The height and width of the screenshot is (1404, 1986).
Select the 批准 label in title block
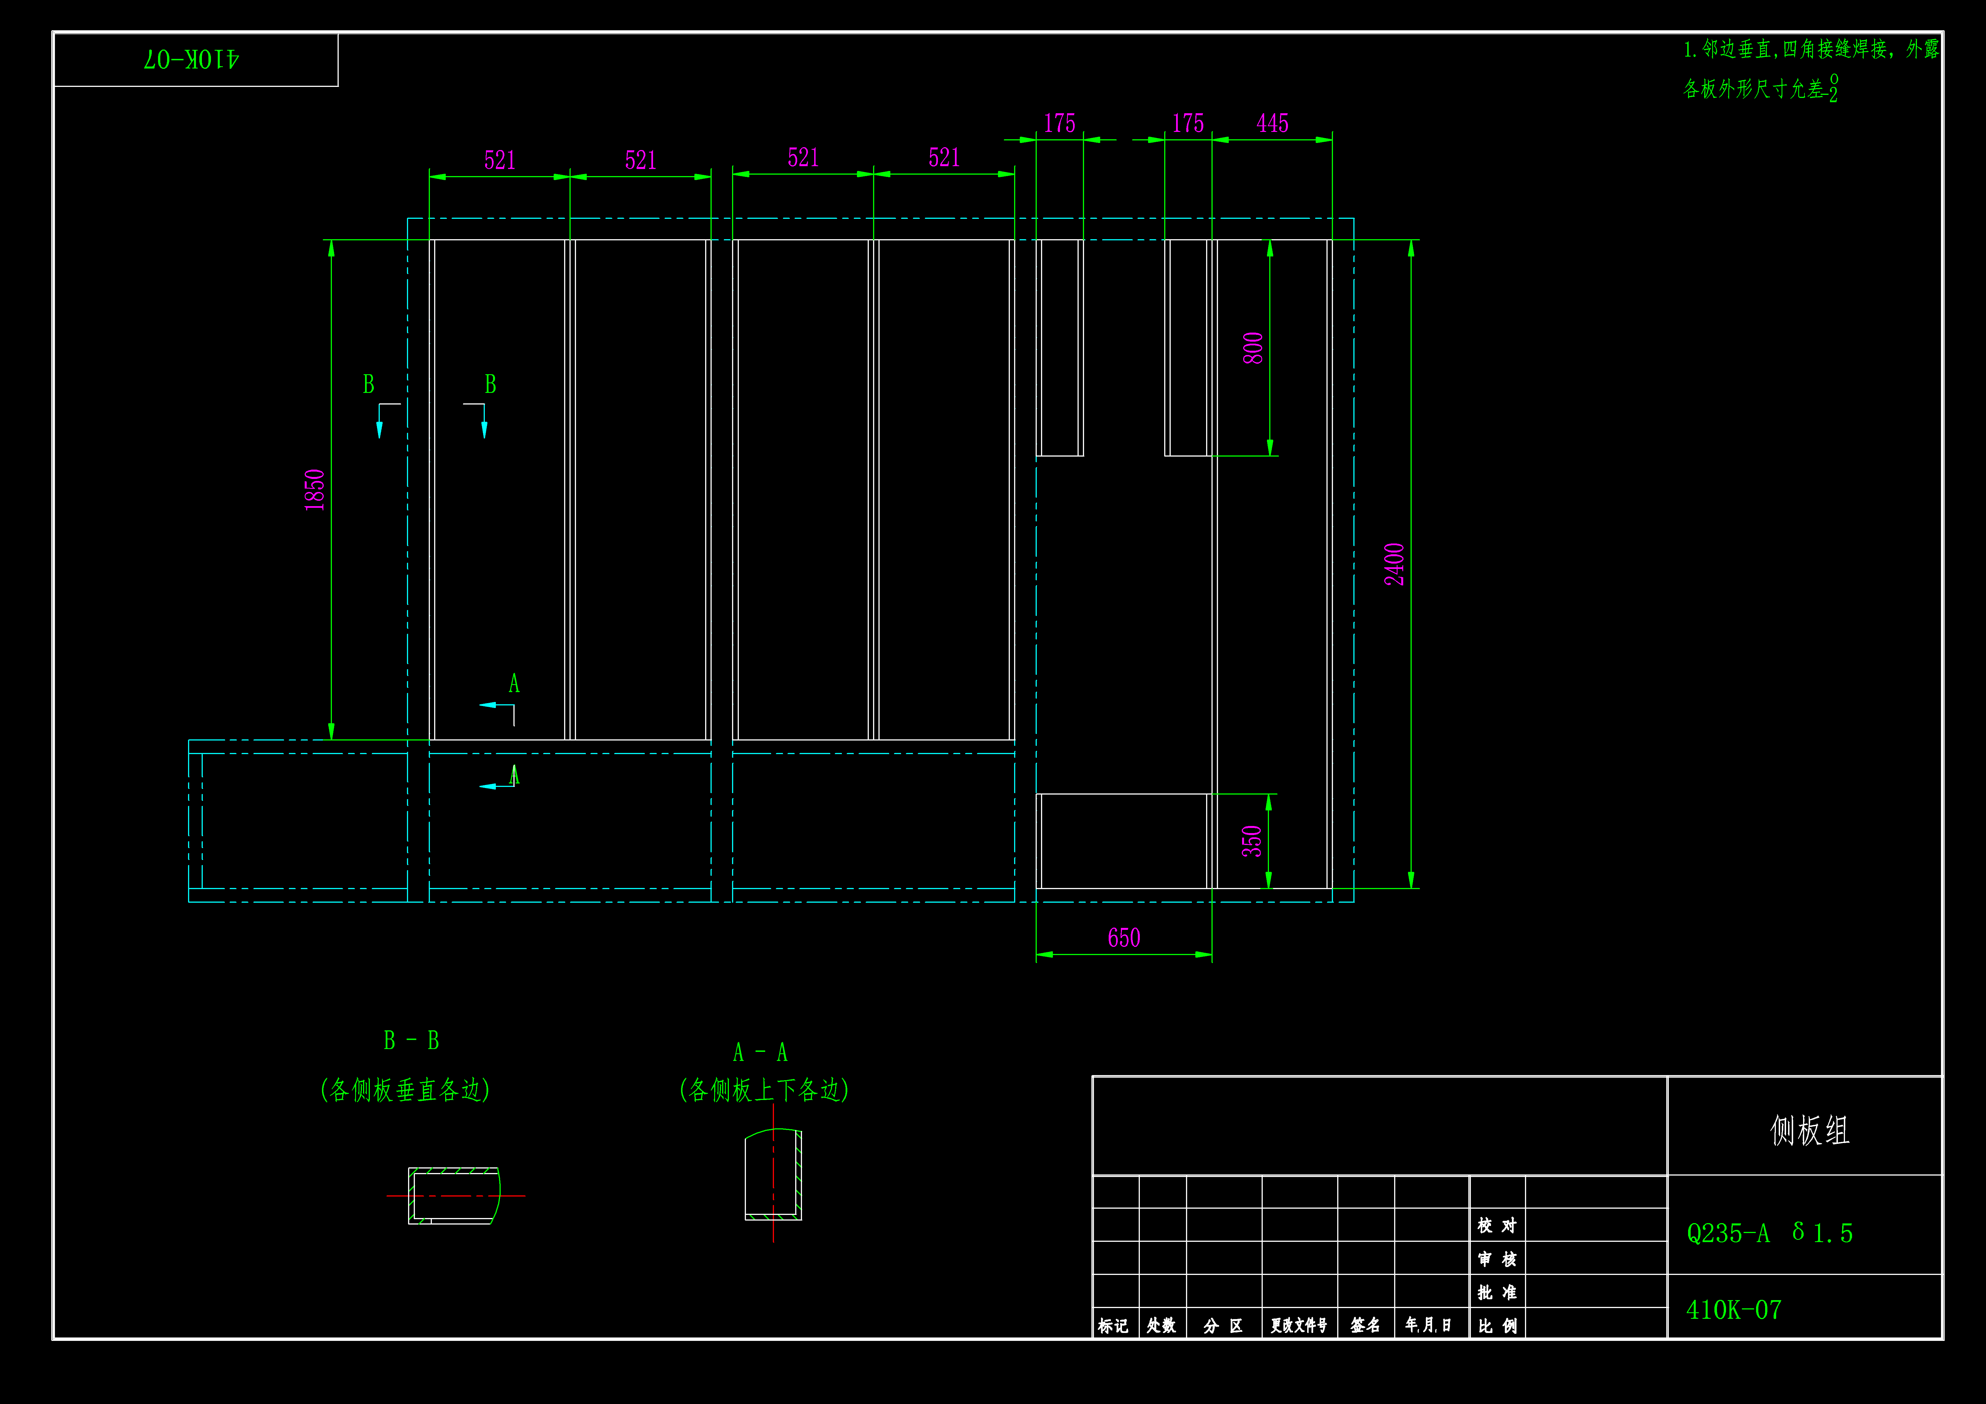(1497, 1292)
